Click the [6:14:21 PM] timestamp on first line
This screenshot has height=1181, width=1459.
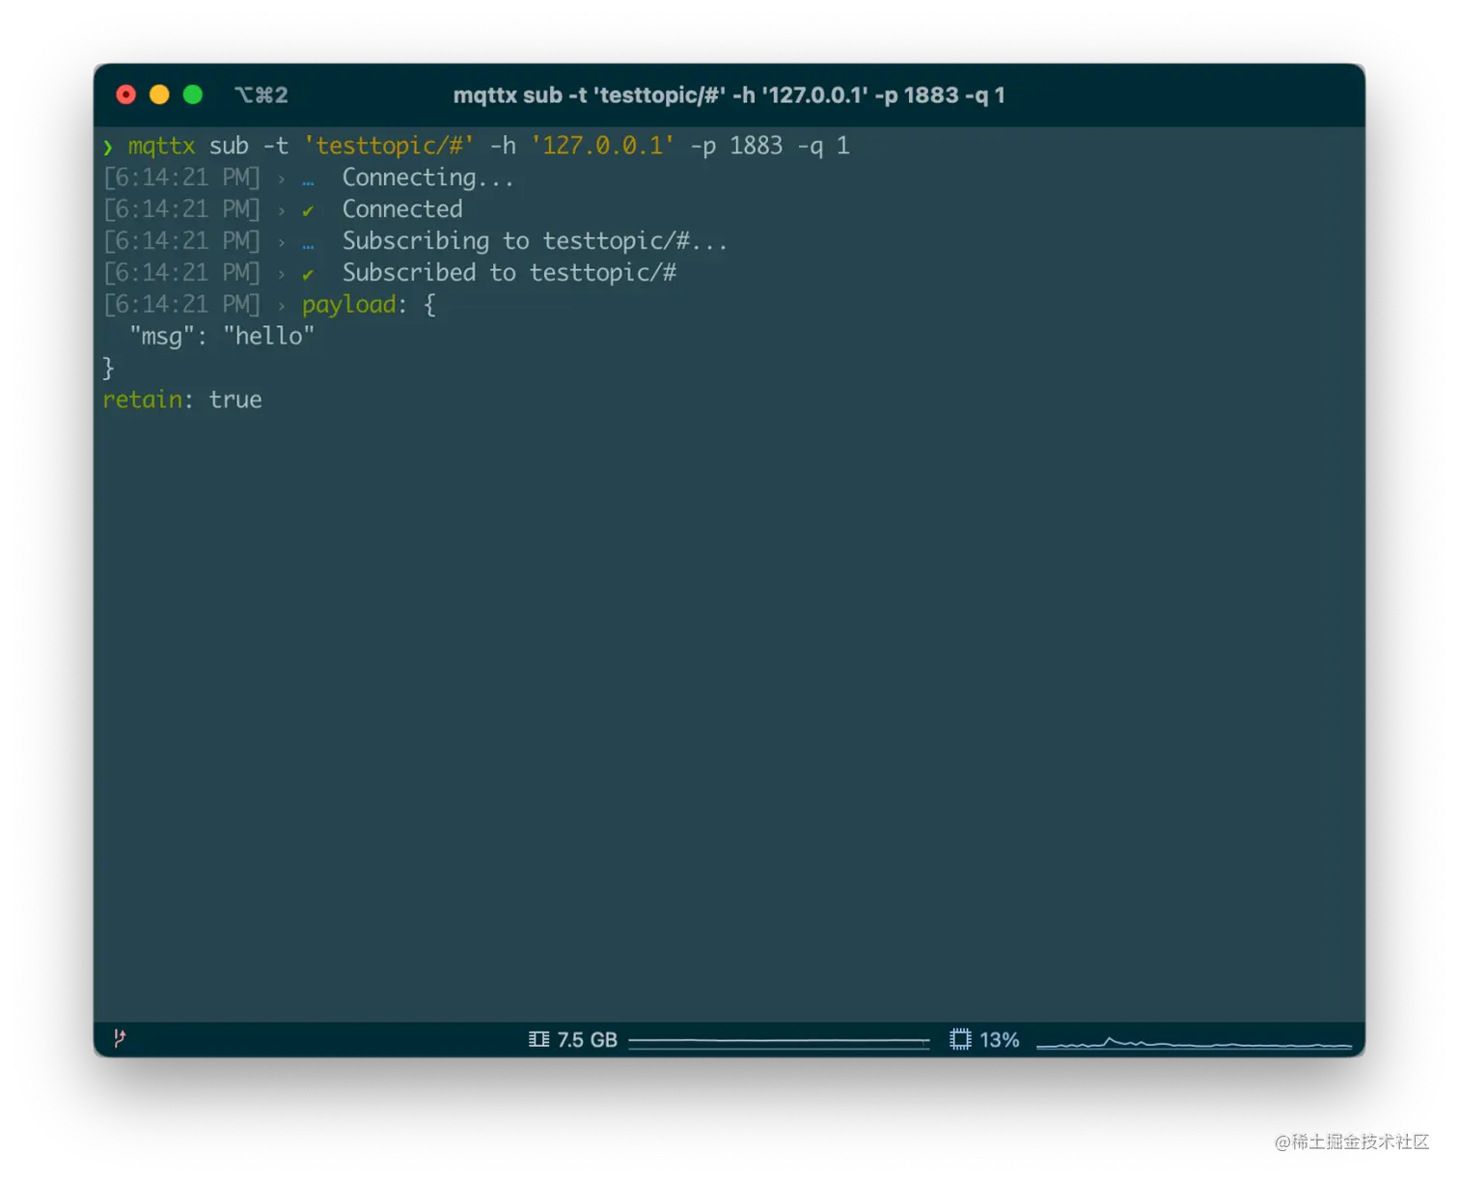[181, 177]
